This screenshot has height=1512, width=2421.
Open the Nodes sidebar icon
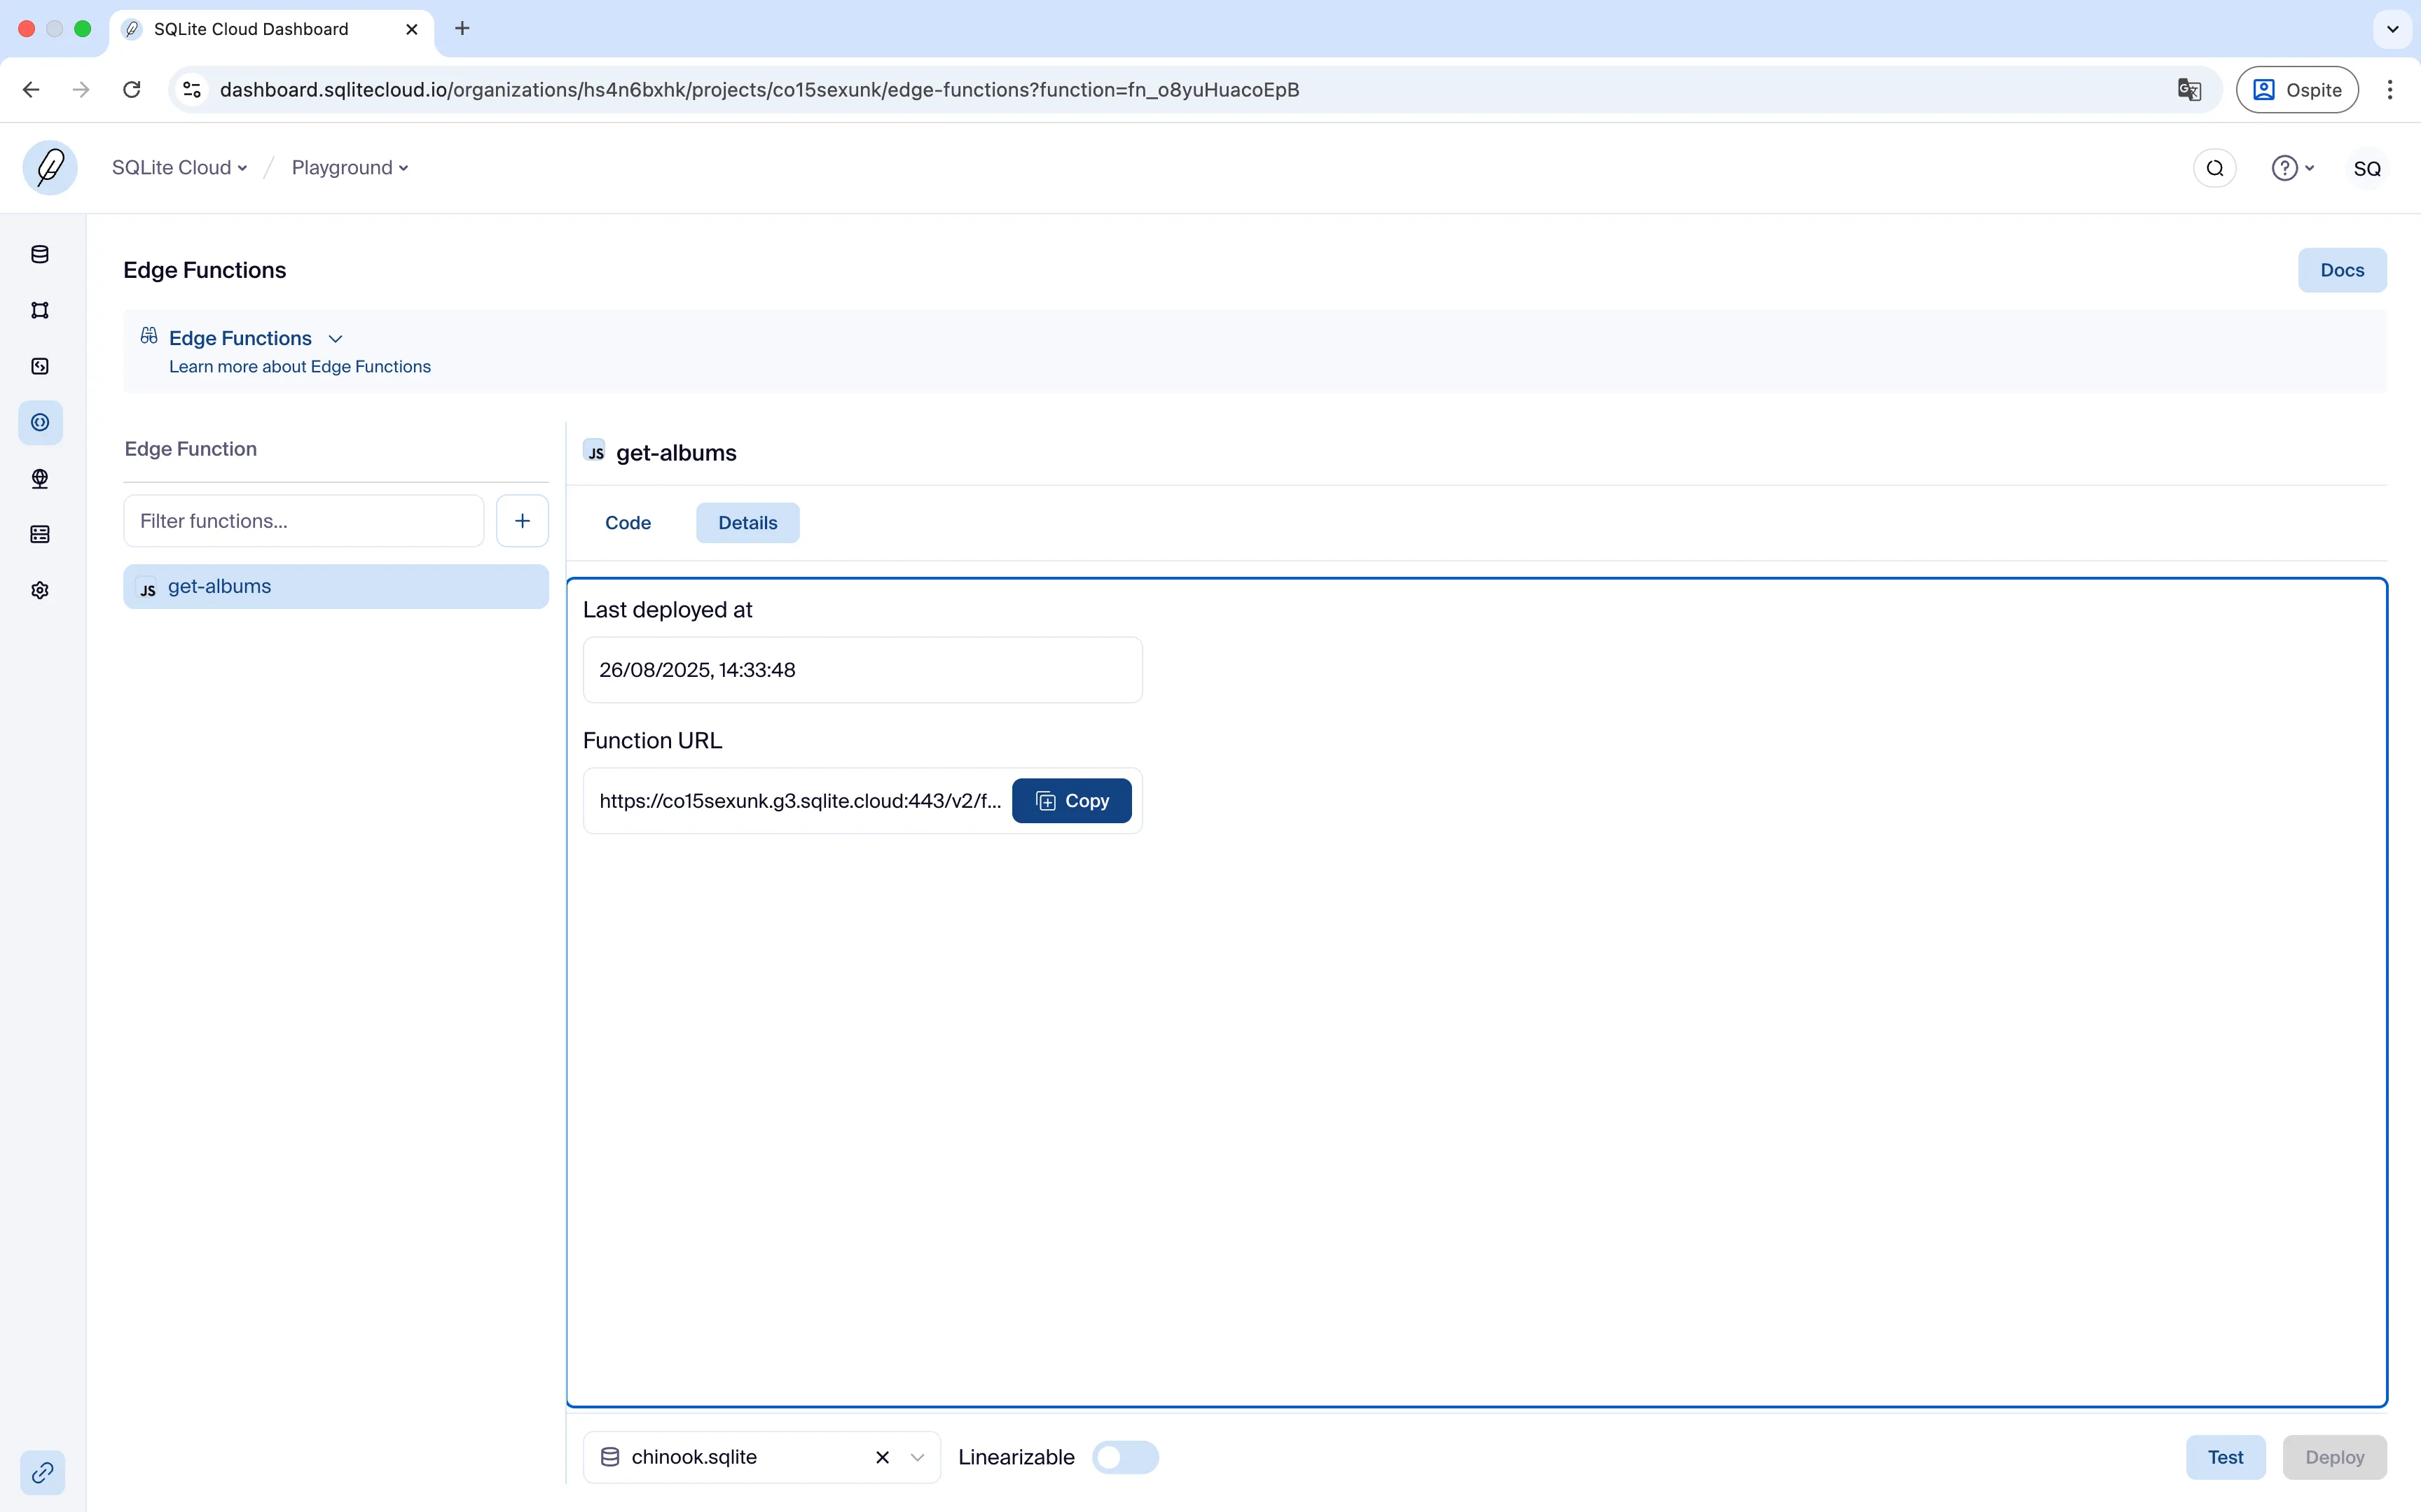click(x=40, y=310)
